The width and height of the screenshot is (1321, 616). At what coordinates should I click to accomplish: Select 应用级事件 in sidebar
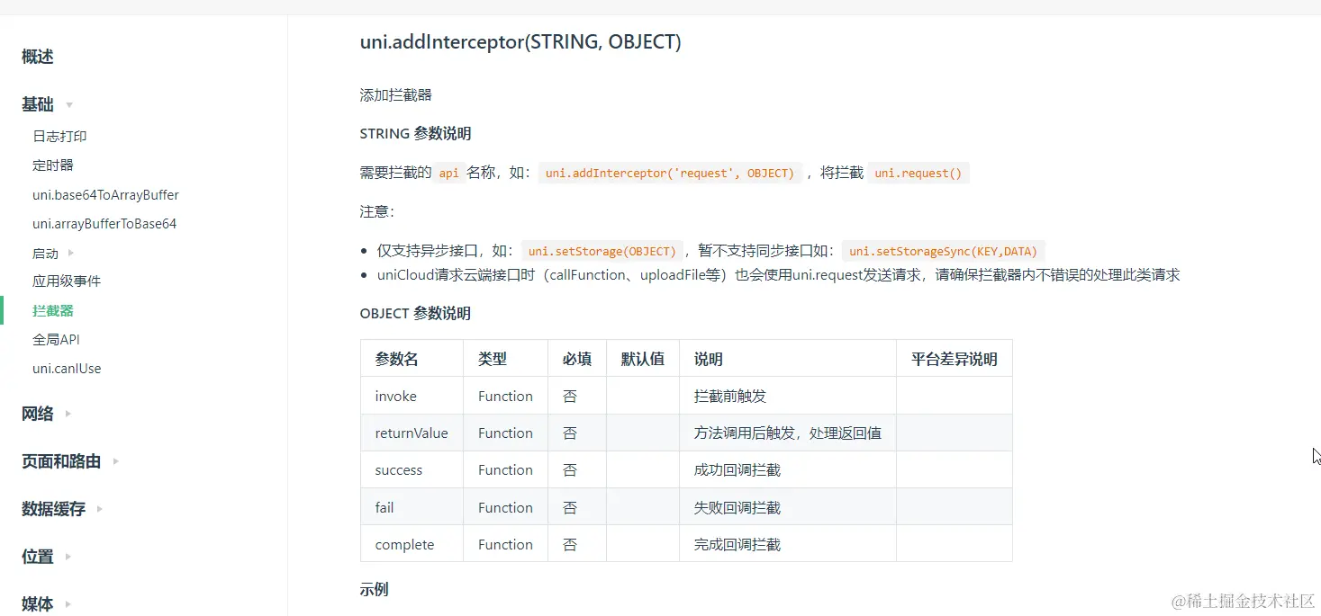tap(67, 281)
